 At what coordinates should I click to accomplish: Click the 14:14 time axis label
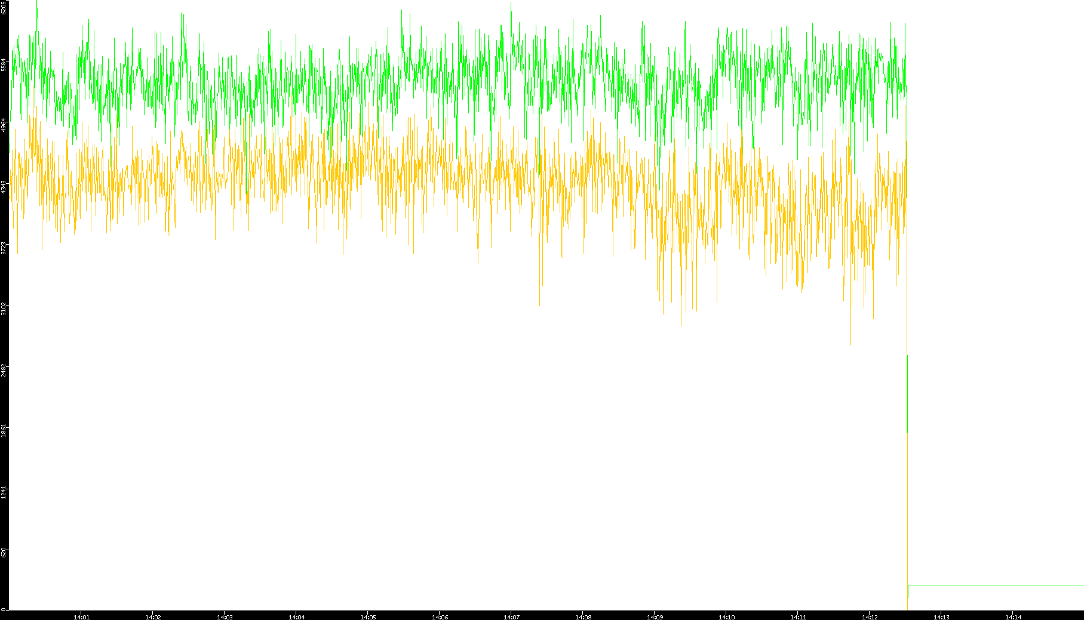tap(1013, 617)
